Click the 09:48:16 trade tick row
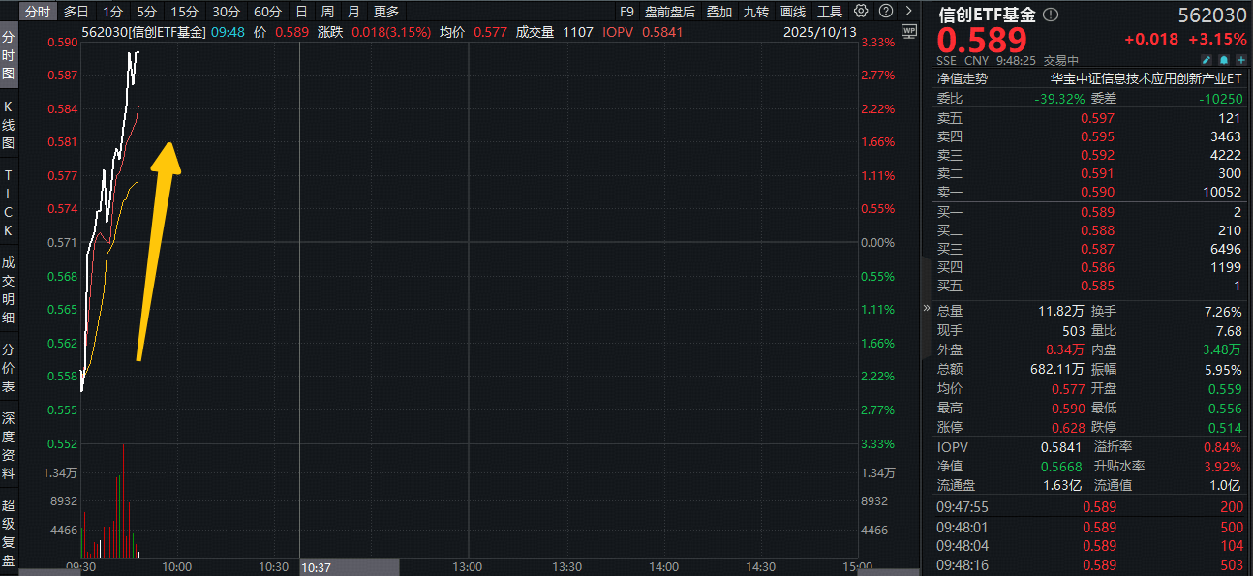 [x=1088, y=565]
